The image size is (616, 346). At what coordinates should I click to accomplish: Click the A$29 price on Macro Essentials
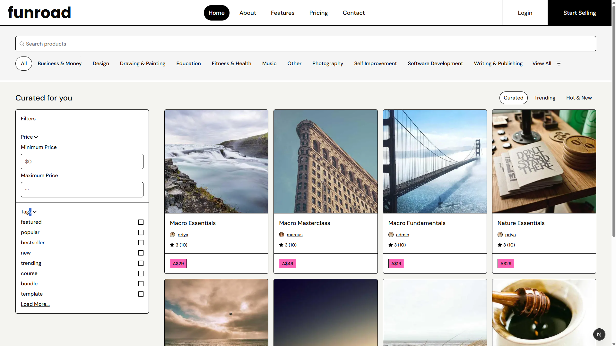click(x=178, y=264)
